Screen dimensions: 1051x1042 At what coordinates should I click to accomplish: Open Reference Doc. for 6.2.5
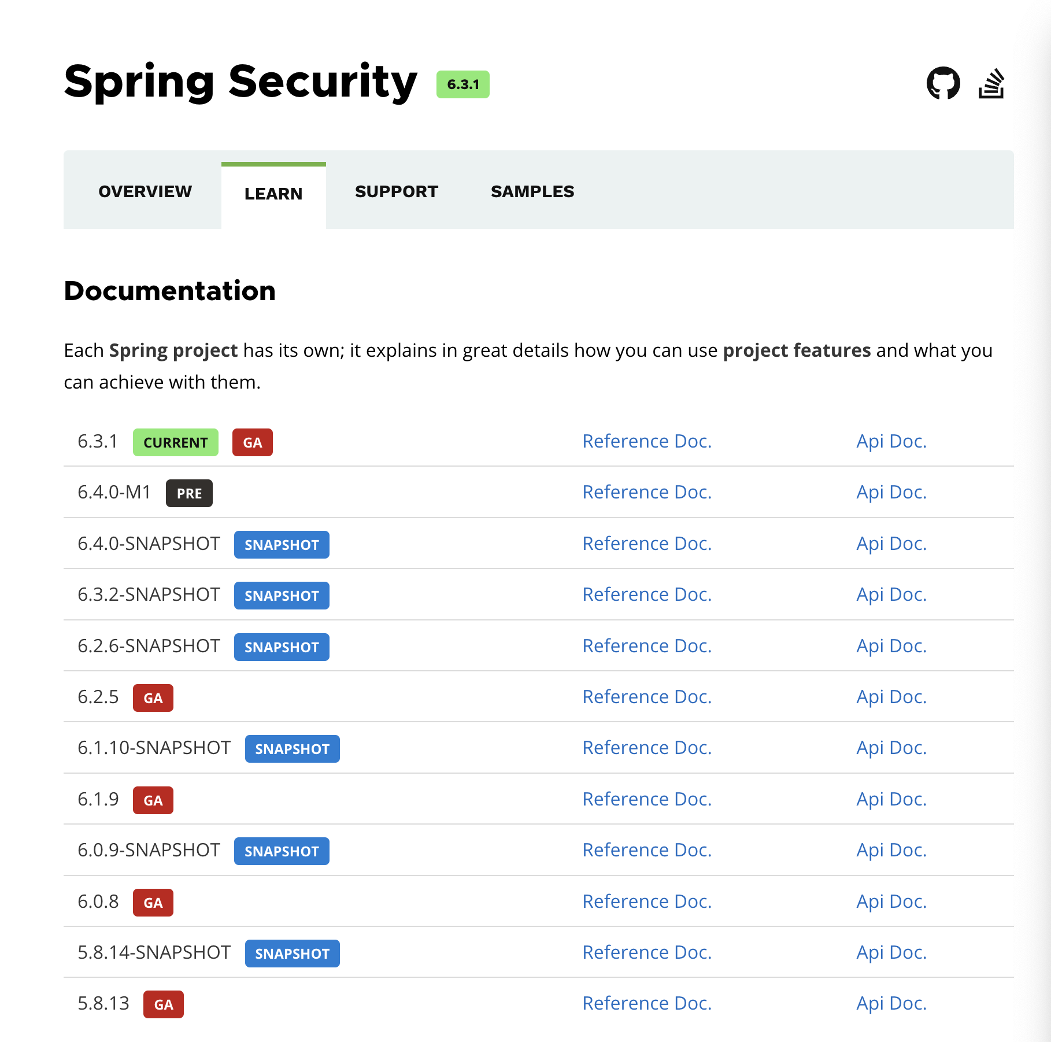647,697
